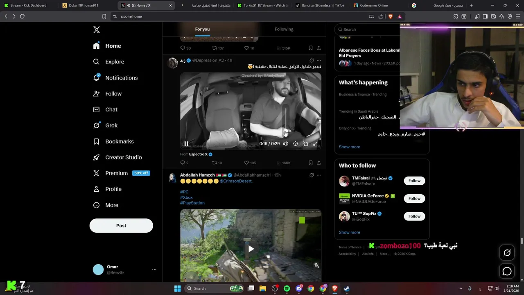
Task: Like the post with 195 likes
Action: click(x=250, y=163)
